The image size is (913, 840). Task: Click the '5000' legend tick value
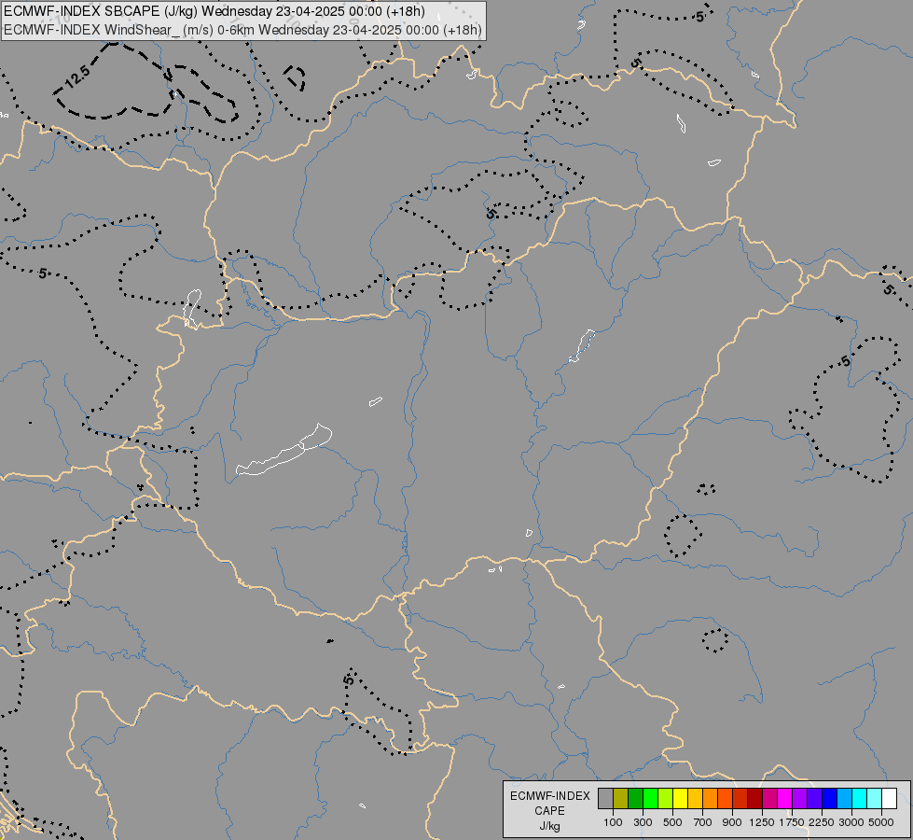pyautogui.click(x=881, y=822)
